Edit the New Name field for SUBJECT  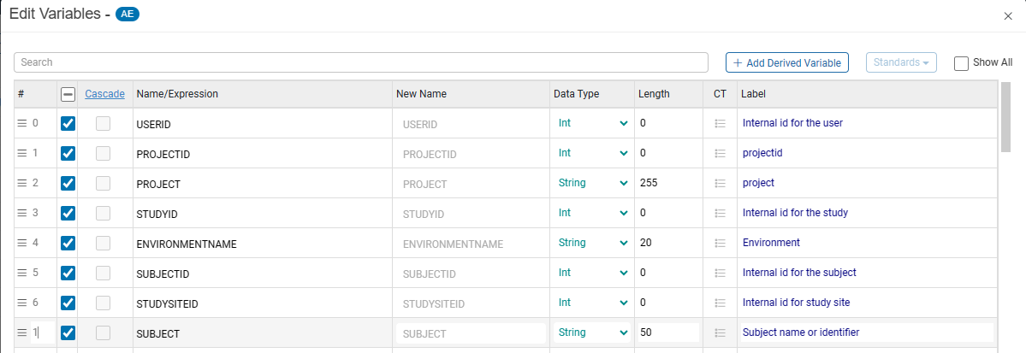(x=471, y=333)
